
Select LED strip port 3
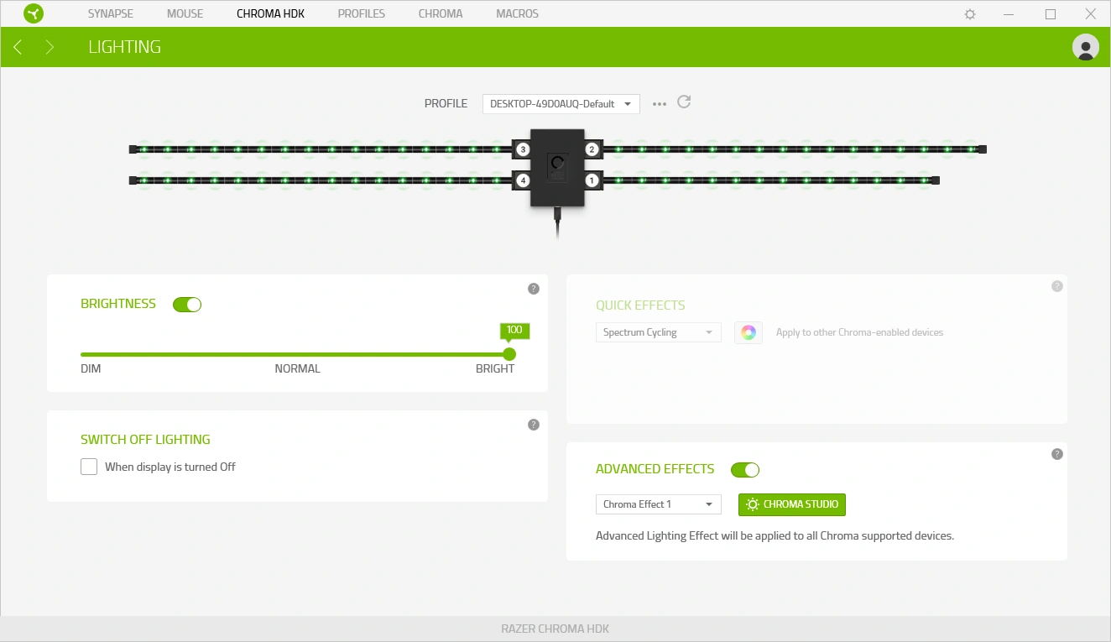523,149
